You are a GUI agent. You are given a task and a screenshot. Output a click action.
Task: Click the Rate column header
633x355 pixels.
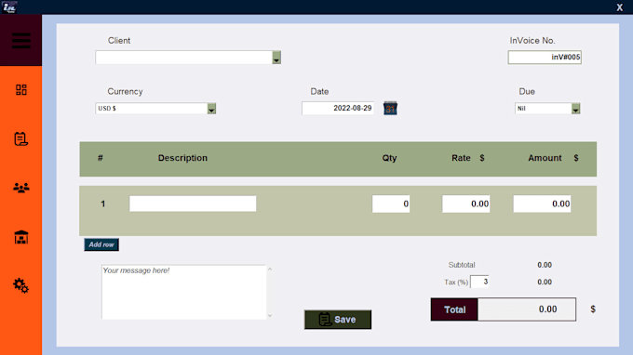click(461, 158)
